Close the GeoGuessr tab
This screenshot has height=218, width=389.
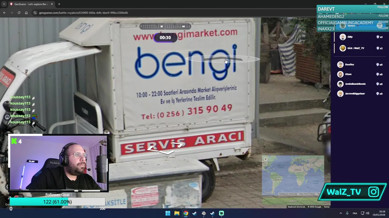coord(52,4)
